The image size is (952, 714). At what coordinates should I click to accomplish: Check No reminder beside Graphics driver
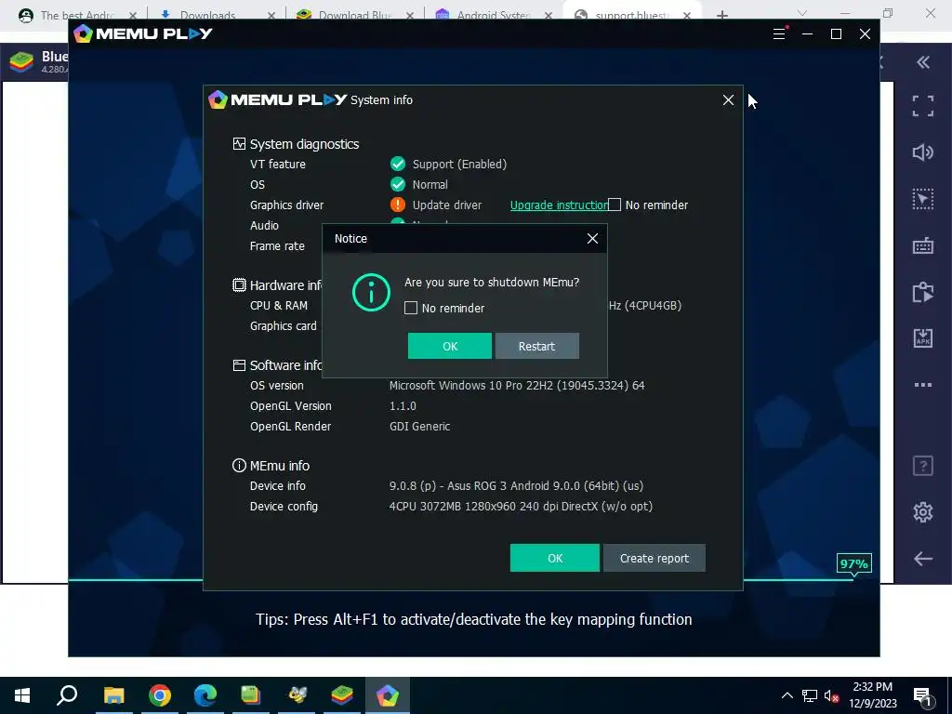click(x=615, y=205)
